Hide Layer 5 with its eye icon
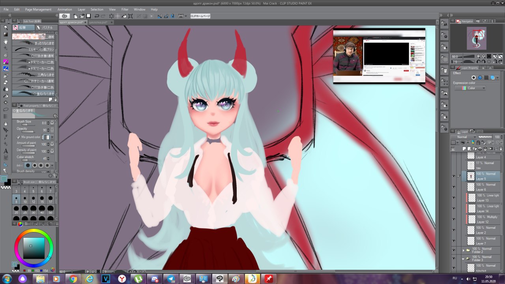This screenshot has height=284, width=505. tap(453, 176)
